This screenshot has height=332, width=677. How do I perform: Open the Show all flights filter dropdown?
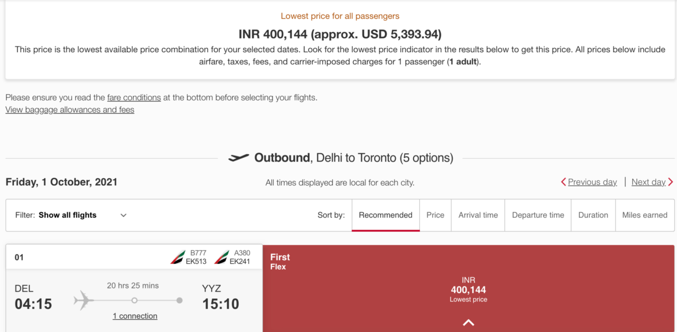coord(69,215)
